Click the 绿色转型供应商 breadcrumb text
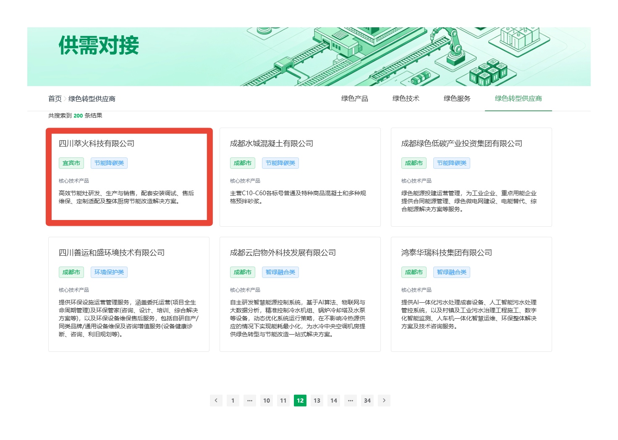 pyautogui.click(x=92, y=99)
